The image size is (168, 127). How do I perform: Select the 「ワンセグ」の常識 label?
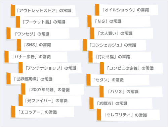point(38,34)
